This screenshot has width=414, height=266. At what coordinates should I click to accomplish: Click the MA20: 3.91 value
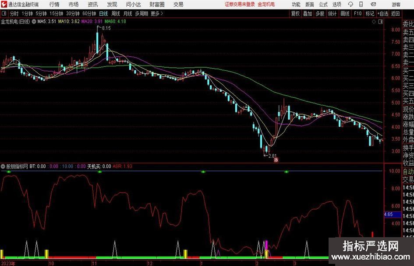click(x=92, y=21)
